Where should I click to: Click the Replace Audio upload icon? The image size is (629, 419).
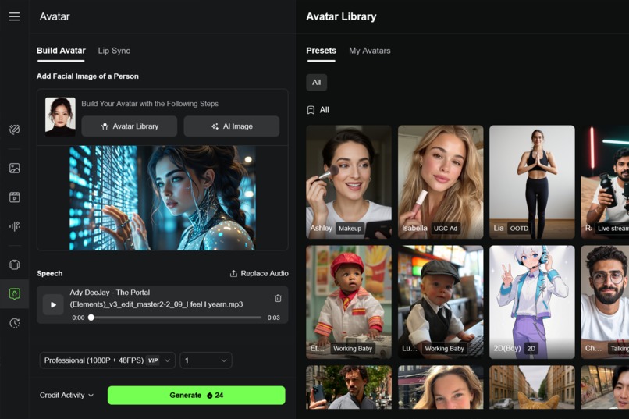233,273
